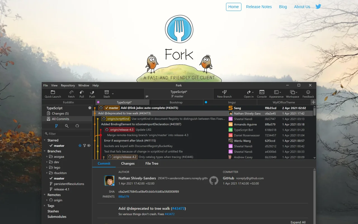The image size is (358, 224).
Task: Click the Fetch toolbar icon
Action: click(71, 92)
